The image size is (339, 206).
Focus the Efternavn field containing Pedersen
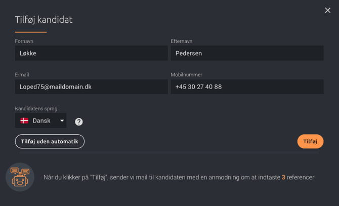pos(247,53)
